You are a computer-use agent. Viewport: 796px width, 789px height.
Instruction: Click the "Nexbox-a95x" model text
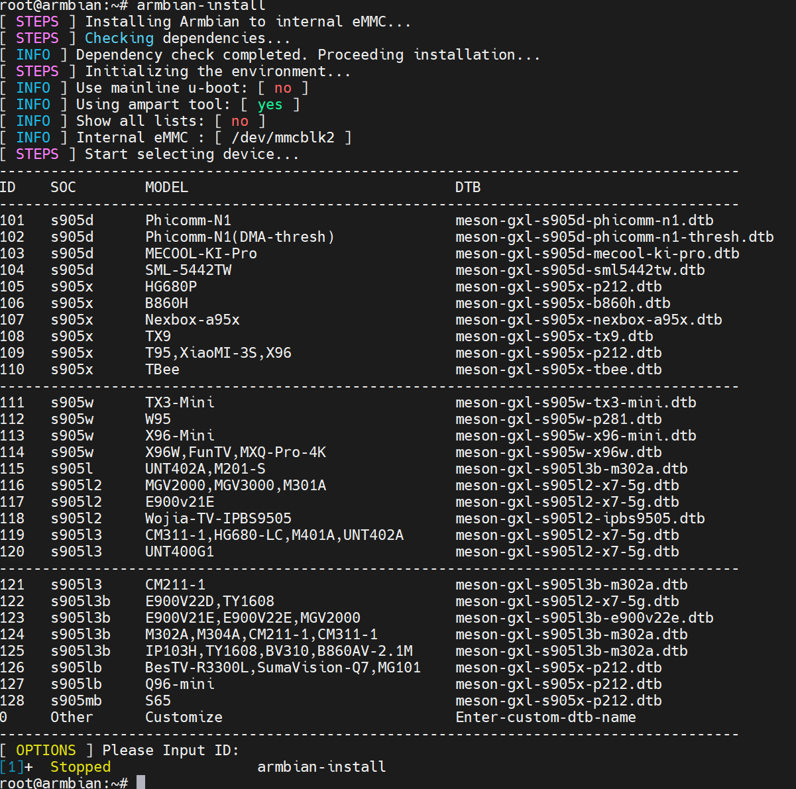pos(192,320)
